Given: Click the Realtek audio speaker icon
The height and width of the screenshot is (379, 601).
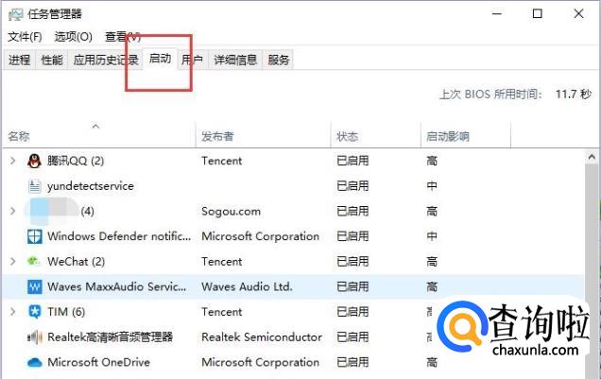Looking at the screenshot, I should tap(35, 337).
